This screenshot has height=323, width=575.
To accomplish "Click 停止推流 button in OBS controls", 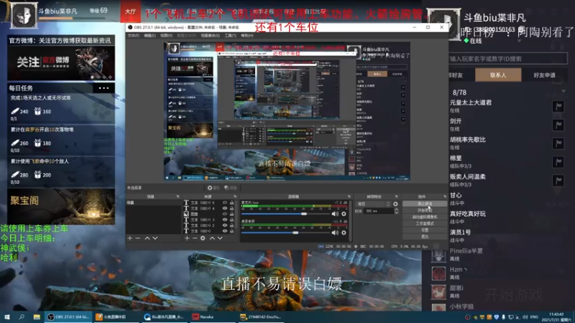I will pyautogui.click(x=425, y=204).
